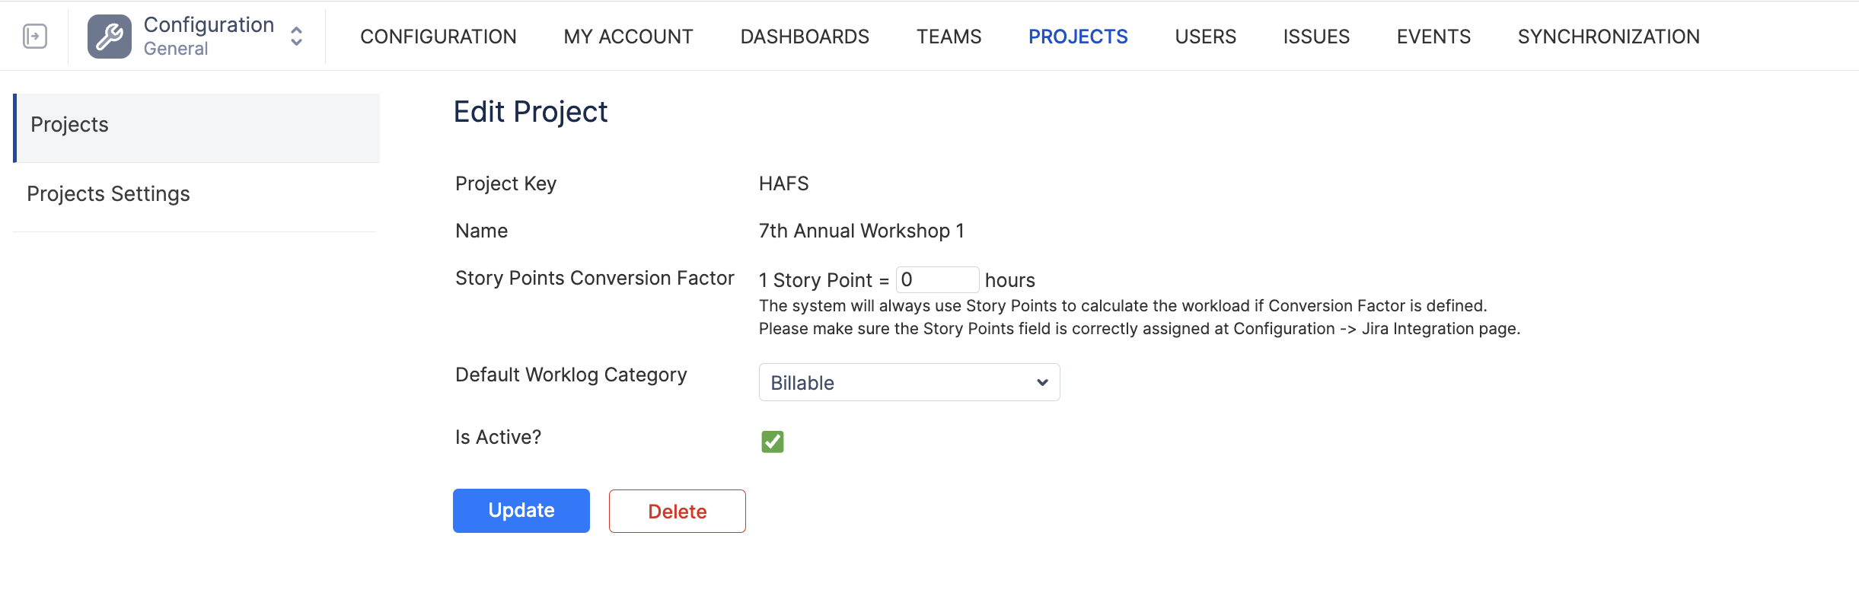The height and width of the screenshot is (609, 1859).
Task: Open the Default Worklog Category dropdown
Action: pos(898,382)
